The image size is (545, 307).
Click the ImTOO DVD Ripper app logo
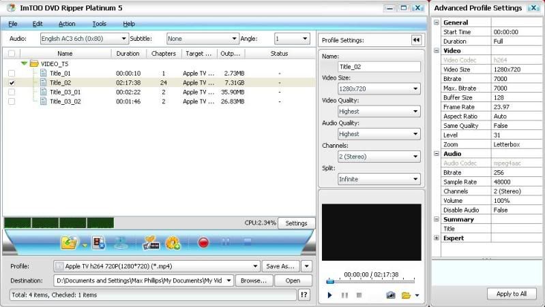(11, 7)
